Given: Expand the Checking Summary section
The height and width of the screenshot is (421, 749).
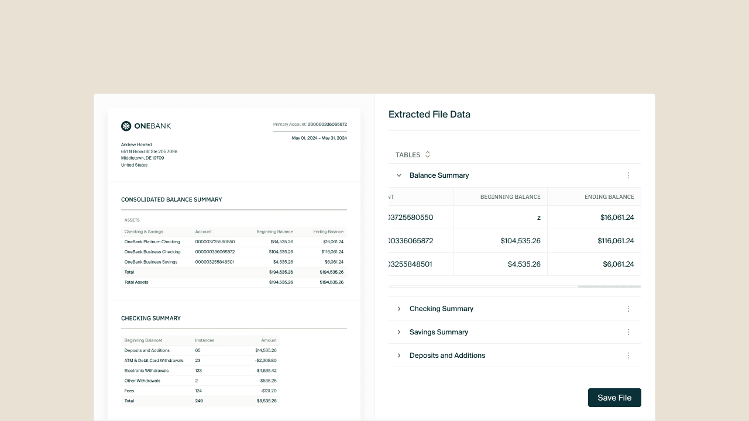Looking at the screenshot, I should [399, 309].
